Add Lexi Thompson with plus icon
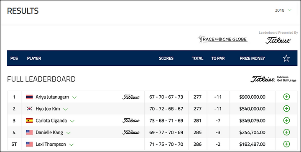Viewport: 301px width, 152px height. coord(286,144)
